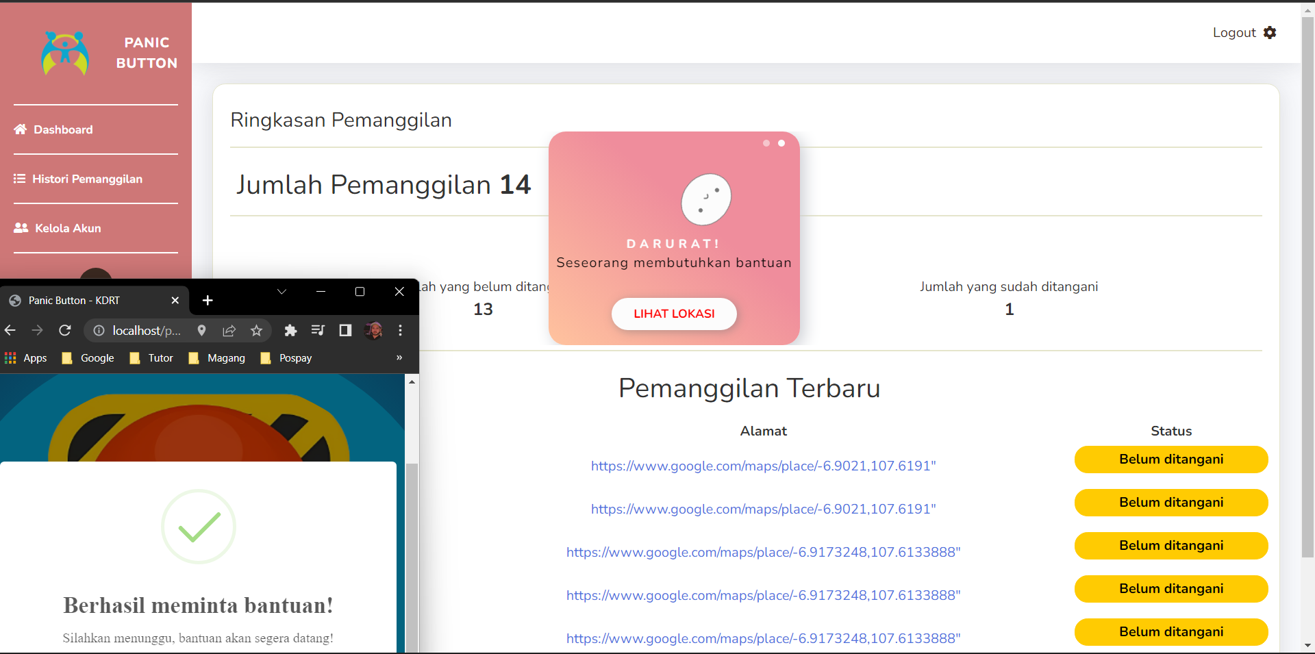Click the location permission pin icon
The image size is (1315, 654).
tap(201, 331)
